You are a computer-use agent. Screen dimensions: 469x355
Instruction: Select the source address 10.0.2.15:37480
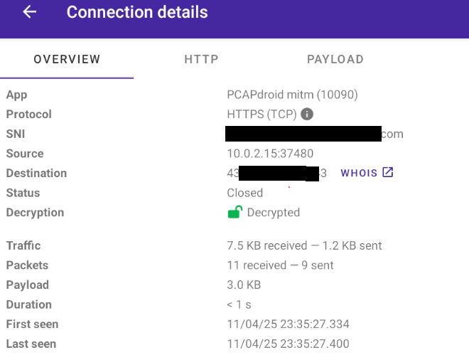[270, 154]
